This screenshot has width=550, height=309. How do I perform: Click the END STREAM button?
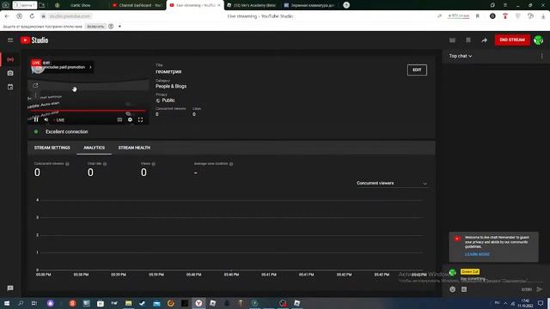pos(512,40)
